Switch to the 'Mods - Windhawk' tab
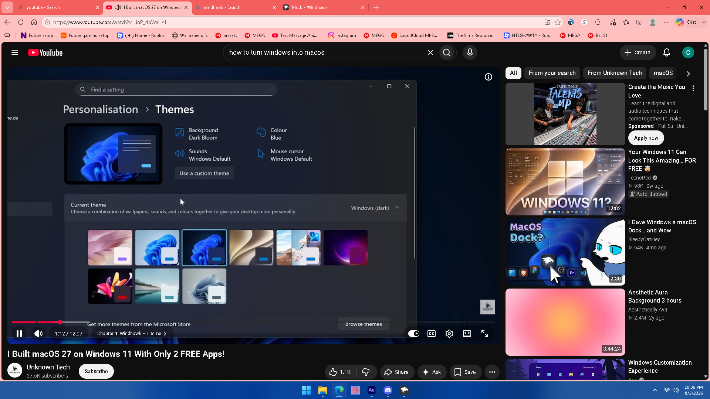The height and width of the screenshot is (399, 710). 324,7
